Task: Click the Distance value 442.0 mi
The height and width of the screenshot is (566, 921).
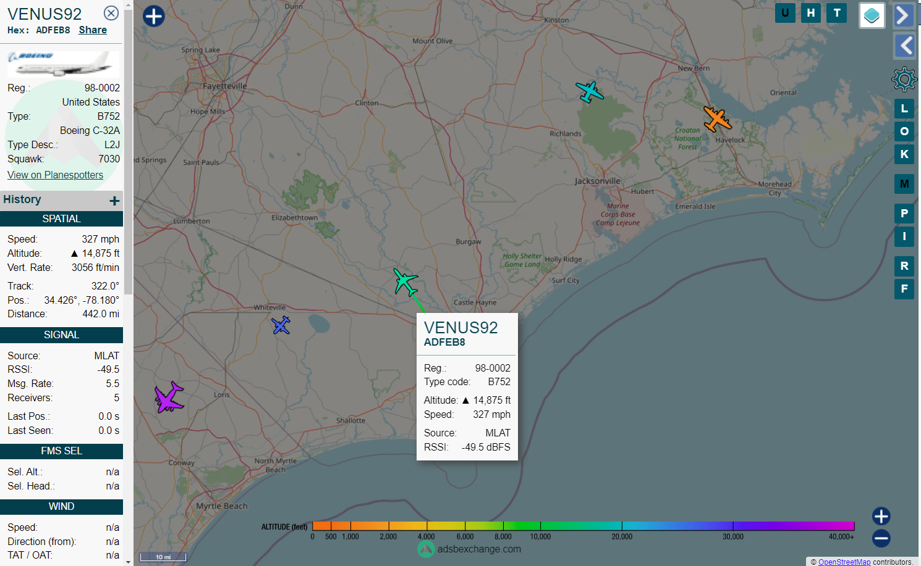Action: 101,314
